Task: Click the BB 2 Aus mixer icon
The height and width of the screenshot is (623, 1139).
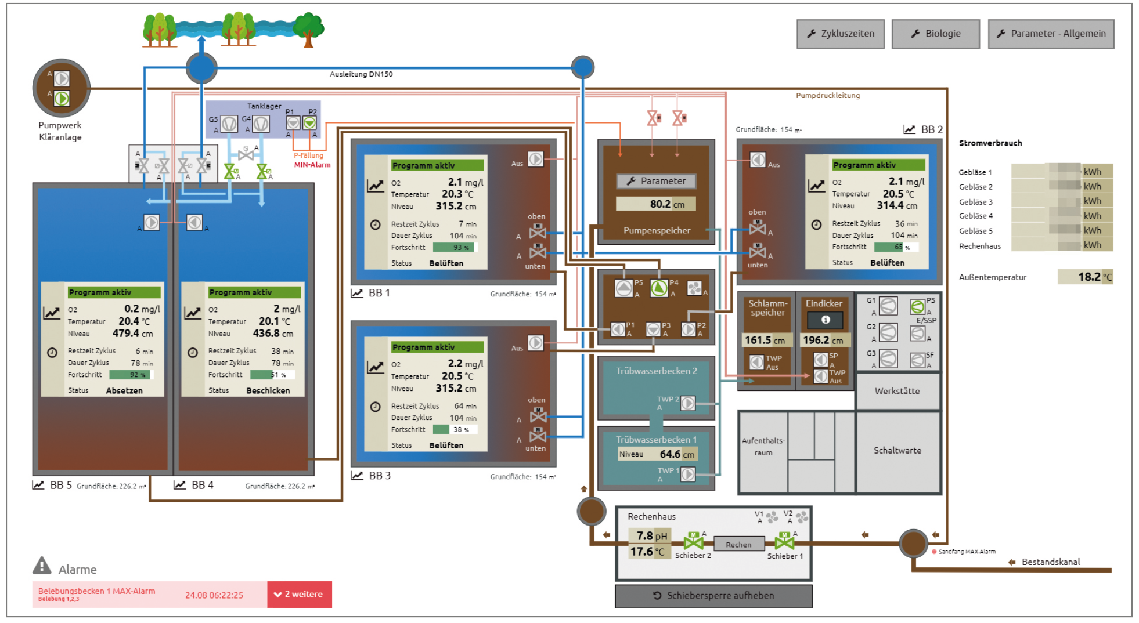Action: [x=758, y=160]
